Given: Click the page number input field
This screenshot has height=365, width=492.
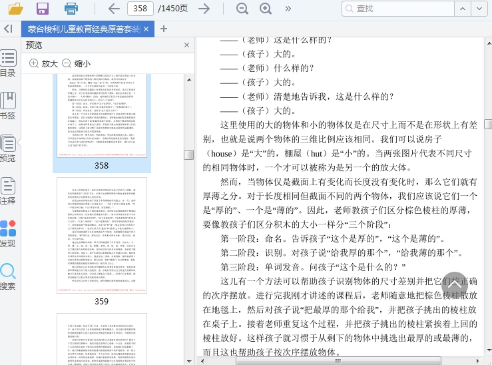Looking at the screenshot, I should [x=140, y=9].
